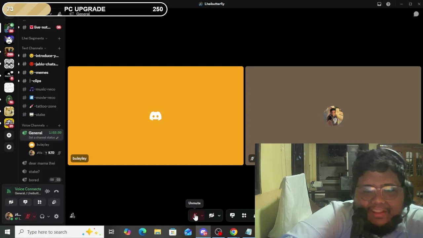Deafen audio with the headphones icon
Screen dimensions: 423x238
pyautogui.click(x=42, y=217)
